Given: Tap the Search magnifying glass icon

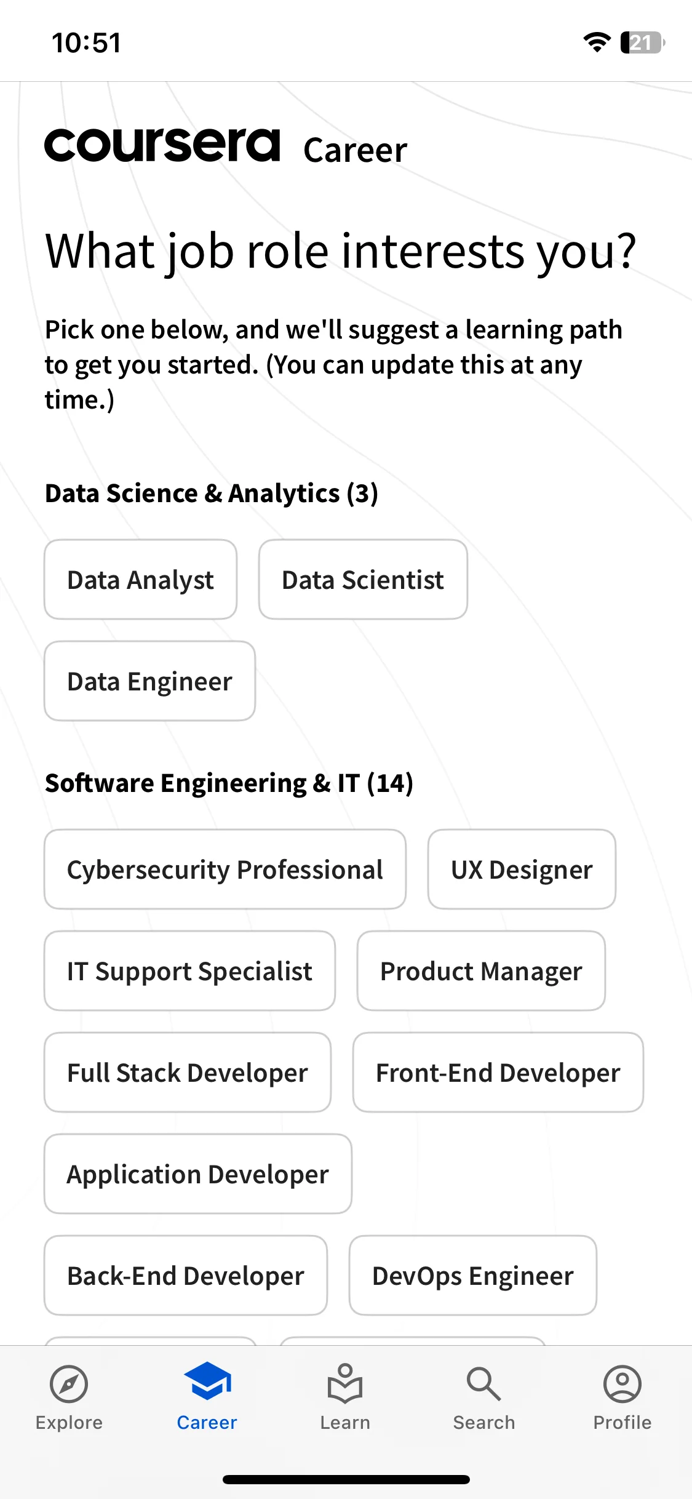Looking at the screenshot, I should (x=484, y=1384).
